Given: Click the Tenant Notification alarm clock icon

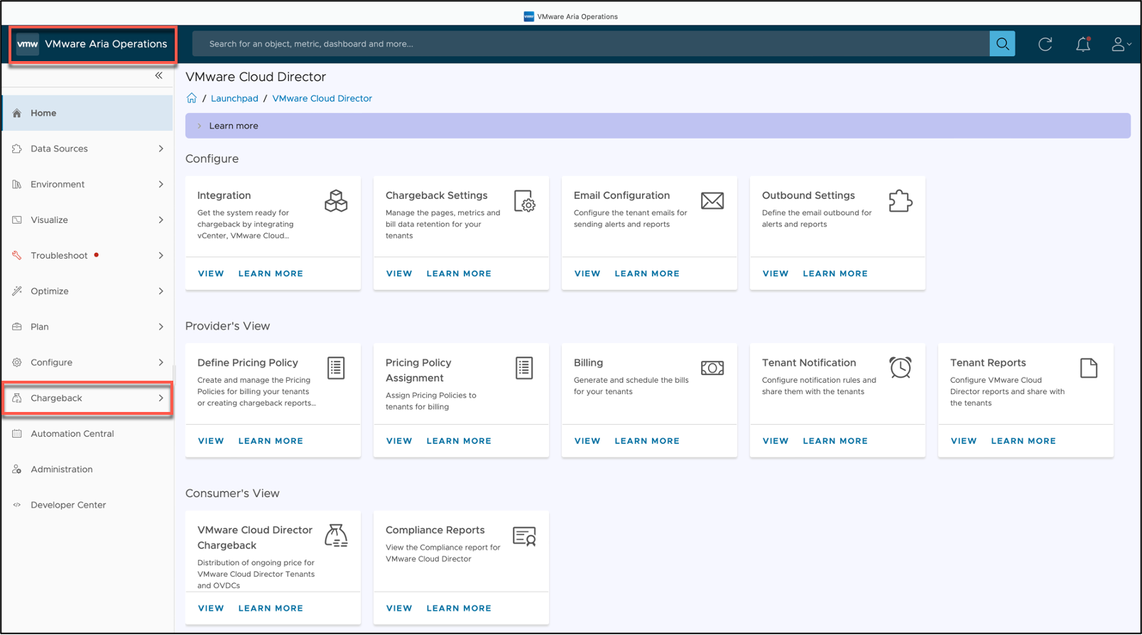Looking at the screenshot, I should 900,368.
